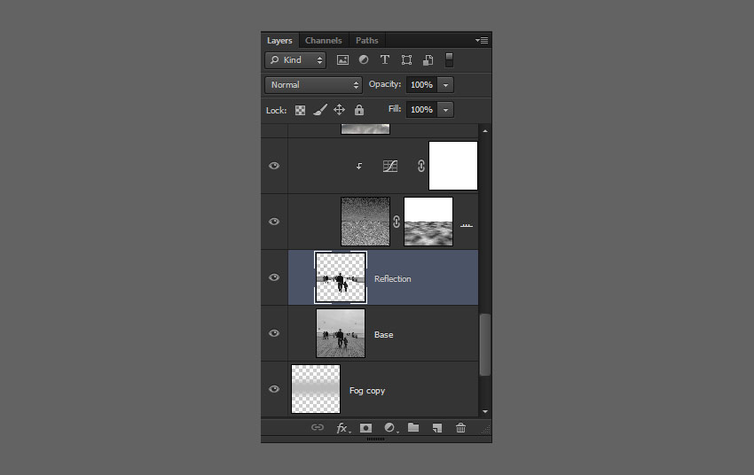Select the Layers tab
The width and height of the screenshot is (754, 475).
[279, 41]
